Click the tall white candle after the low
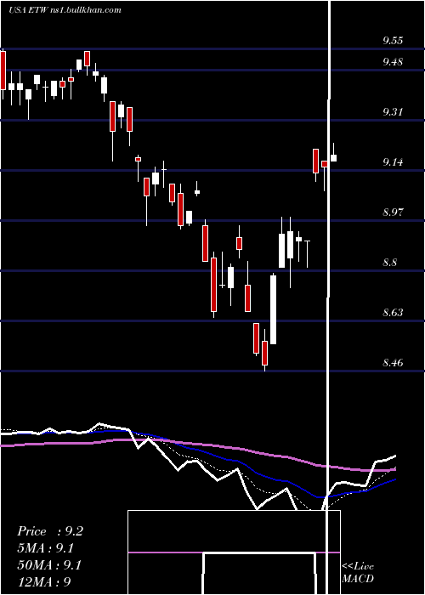 273,309
